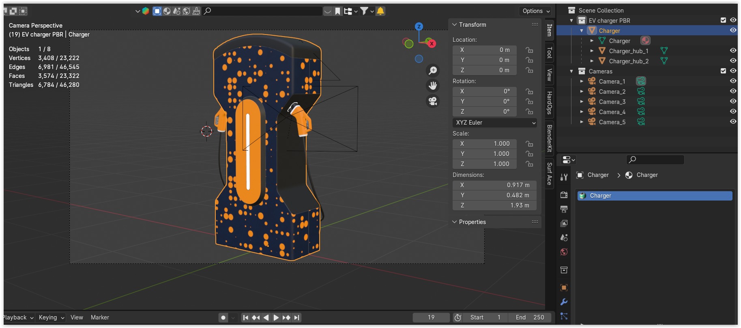Image resolution: width=741 pixels, height=328 pixels.
Task: Open the Object properties orange square icon
Action: point(564,288)
